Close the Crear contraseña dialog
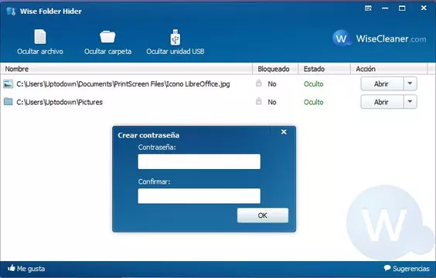The image size is (436, 278). pyautogui.click(x=284, y=132)
